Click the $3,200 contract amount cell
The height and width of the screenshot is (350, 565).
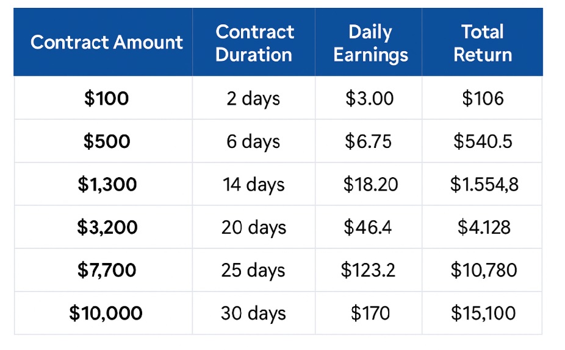[107, 227]
